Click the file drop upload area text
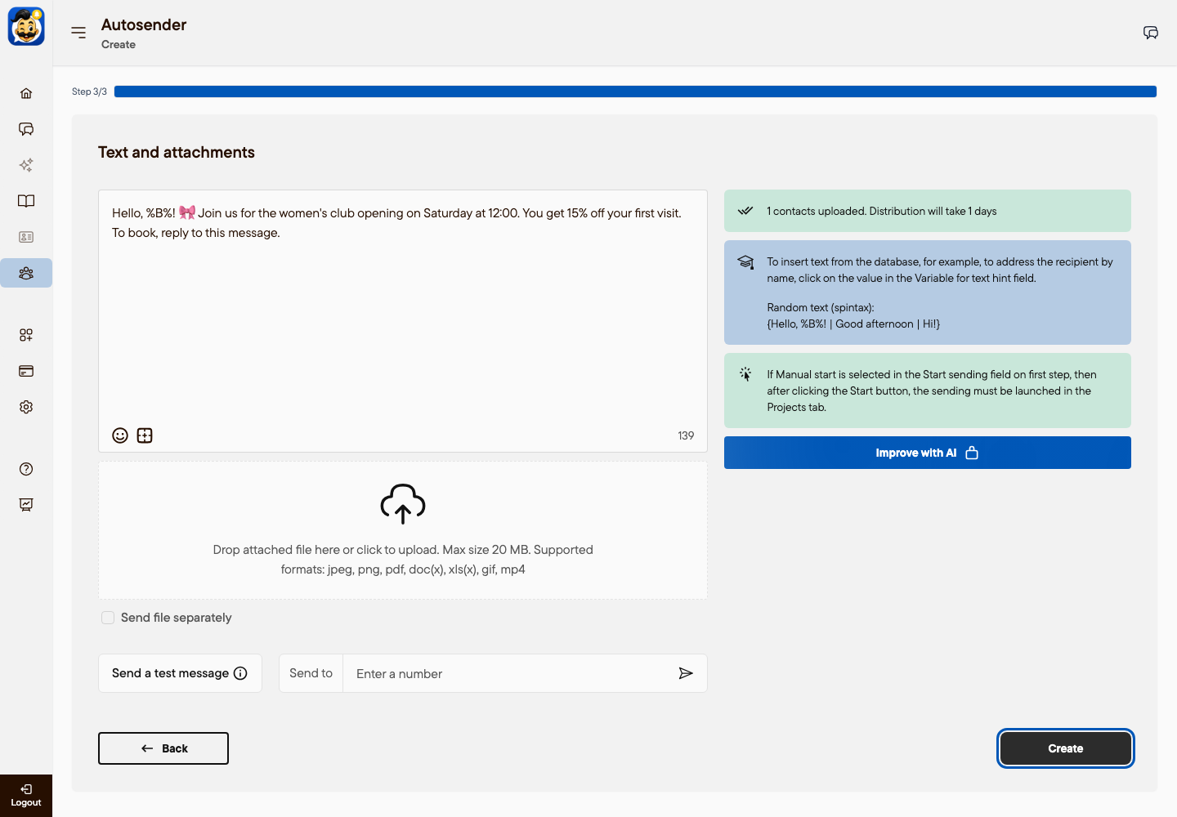Viewport: 1177px width, 817px height. 403,560
